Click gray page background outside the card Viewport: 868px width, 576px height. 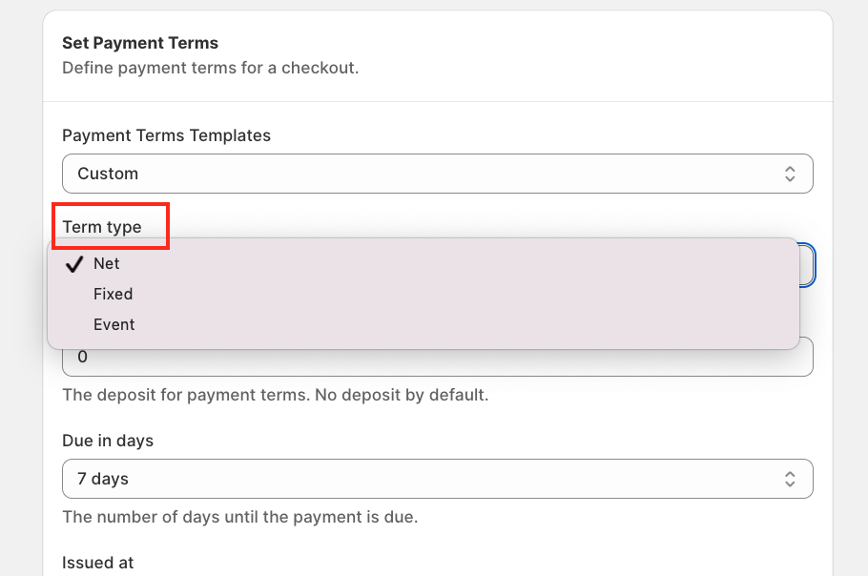[19, 286]
